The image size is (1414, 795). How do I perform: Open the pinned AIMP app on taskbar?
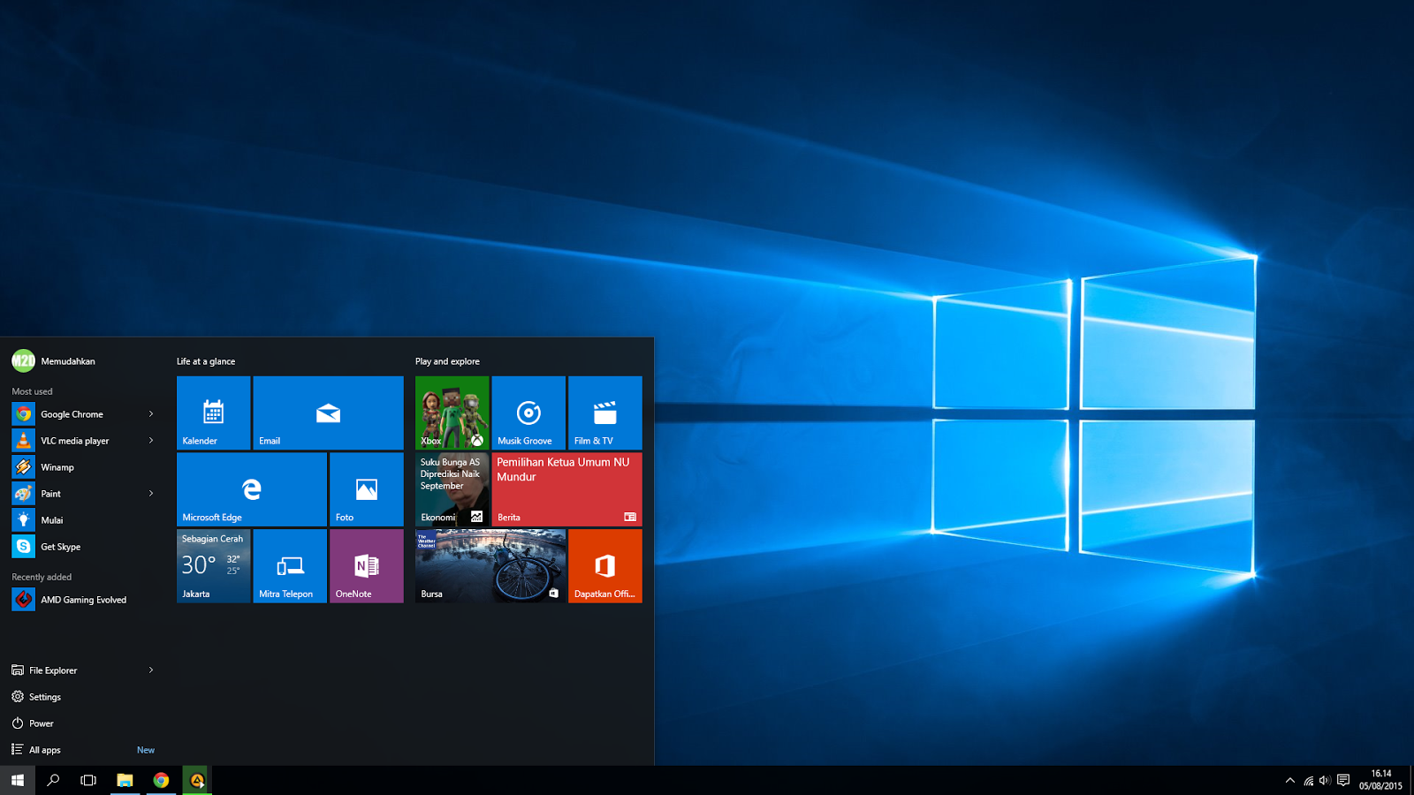(x=197, y=780)
